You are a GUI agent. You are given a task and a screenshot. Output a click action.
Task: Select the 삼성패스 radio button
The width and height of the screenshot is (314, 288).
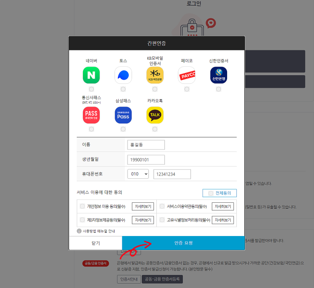click(x=123, y=129)
